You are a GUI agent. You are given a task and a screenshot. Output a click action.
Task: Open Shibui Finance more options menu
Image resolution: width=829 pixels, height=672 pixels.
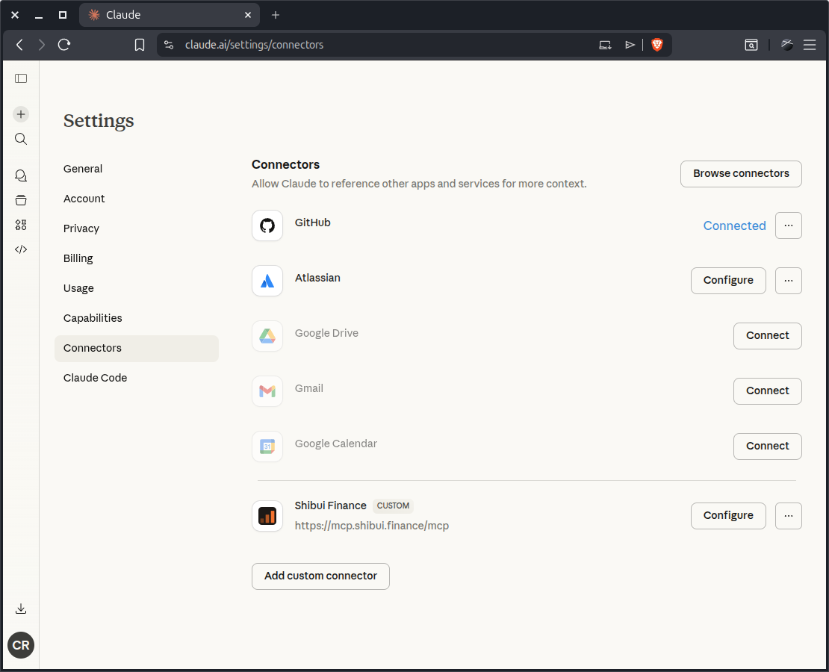click(x=788, y=515)
